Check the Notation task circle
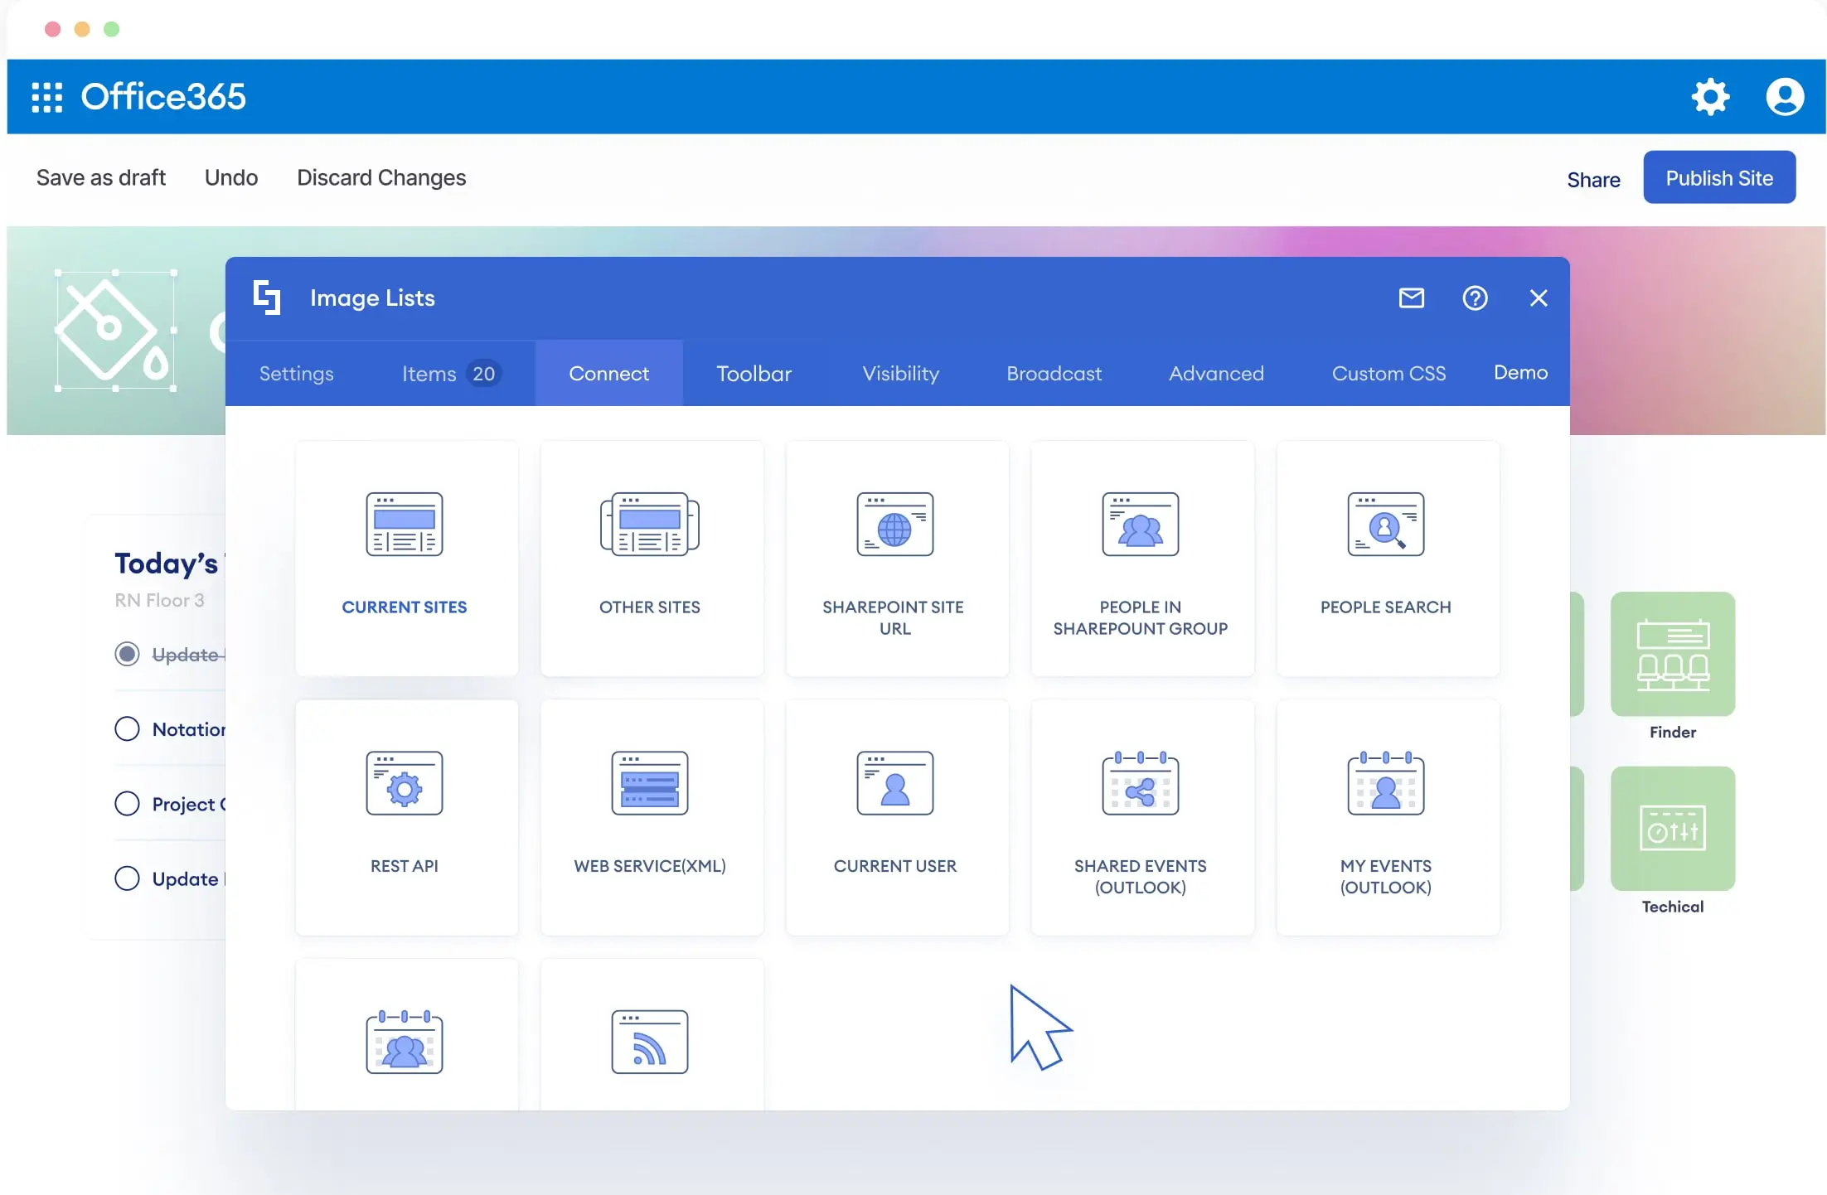Image resolution: width=1827 pixels, height=1195 pixels. [127, 729]
